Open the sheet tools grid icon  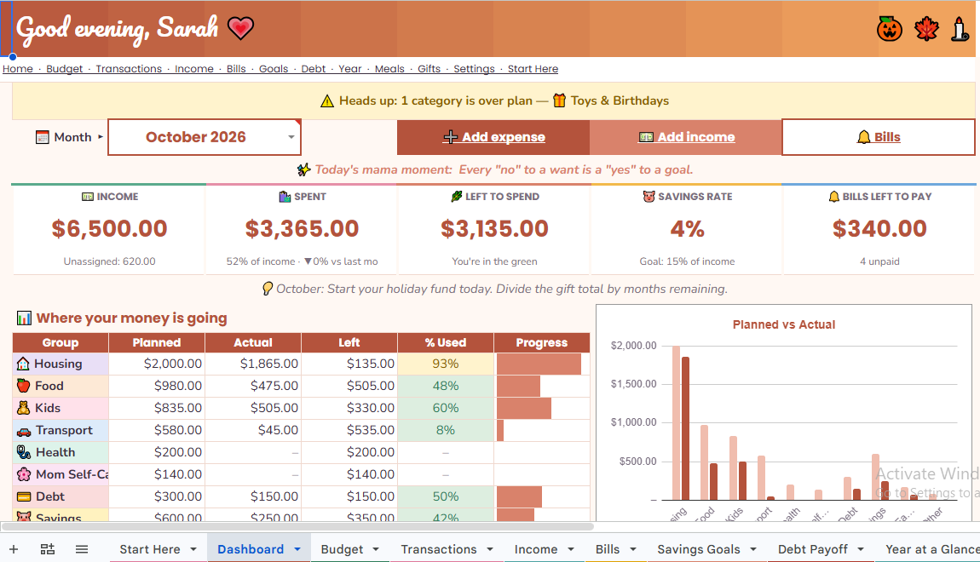[48, 549]
